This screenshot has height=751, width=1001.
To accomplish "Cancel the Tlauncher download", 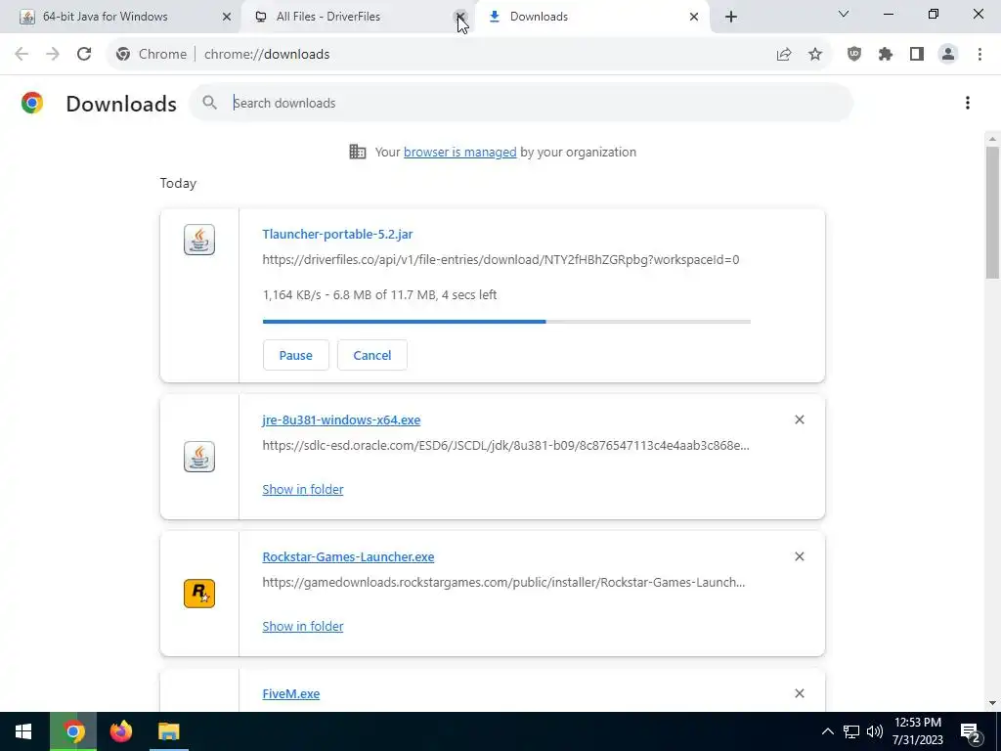I will pyautogui.click(x=372, y=355).
